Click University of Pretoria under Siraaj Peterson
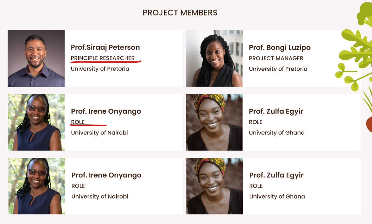 coord(100,69)
